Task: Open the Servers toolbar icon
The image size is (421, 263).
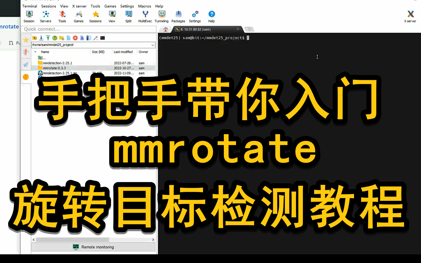Action: (46, 16)
